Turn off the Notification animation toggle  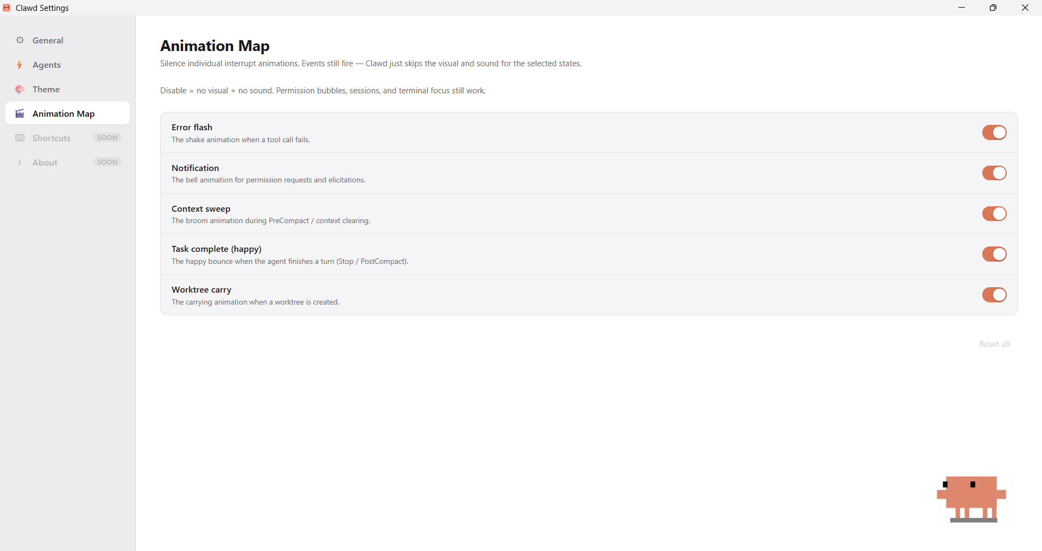point(994,173)
